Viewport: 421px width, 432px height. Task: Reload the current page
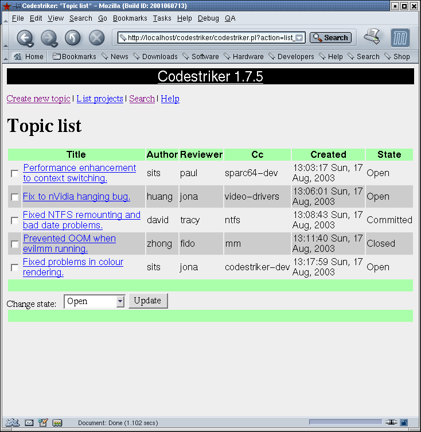(x=72, y=38)
